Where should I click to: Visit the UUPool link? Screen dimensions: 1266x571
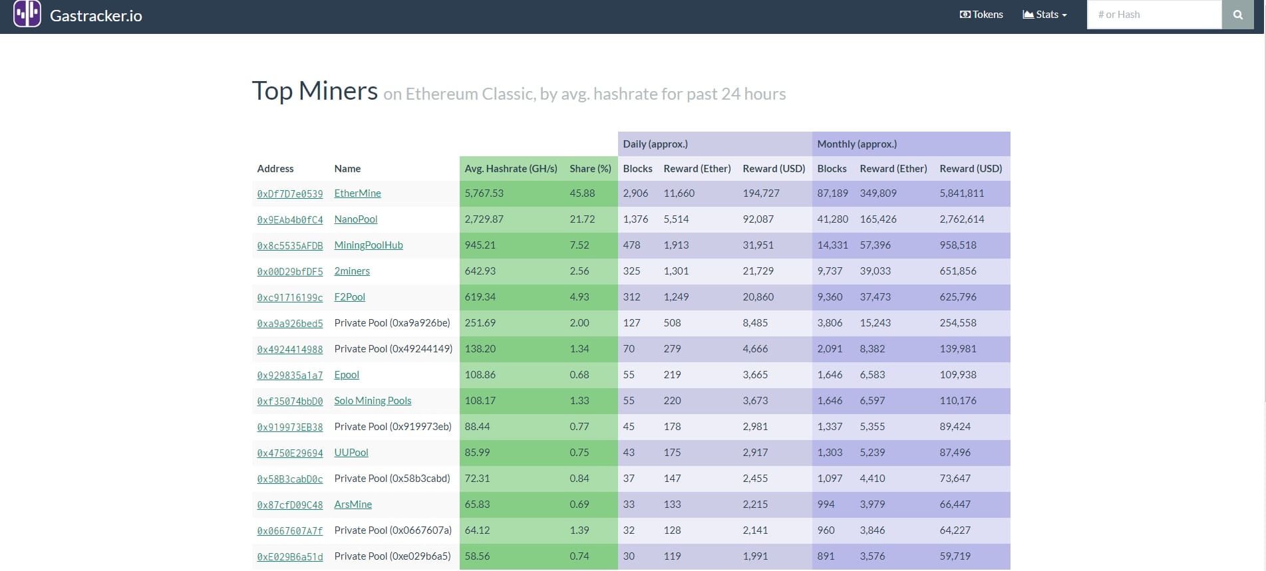[x=351, y=453]
